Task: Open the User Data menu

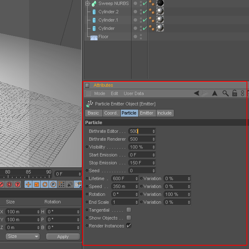Action: [134, 93]
